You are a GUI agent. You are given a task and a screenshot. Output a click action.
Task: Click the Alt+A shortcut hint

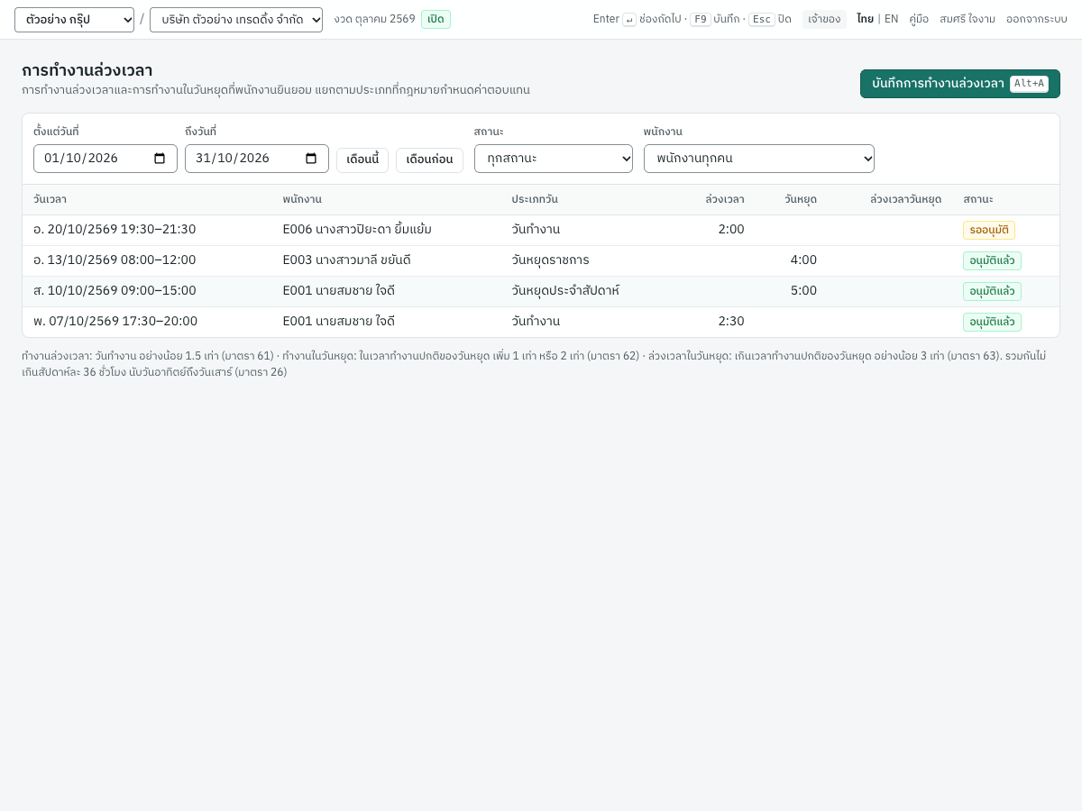click(x=1029, y=84)
